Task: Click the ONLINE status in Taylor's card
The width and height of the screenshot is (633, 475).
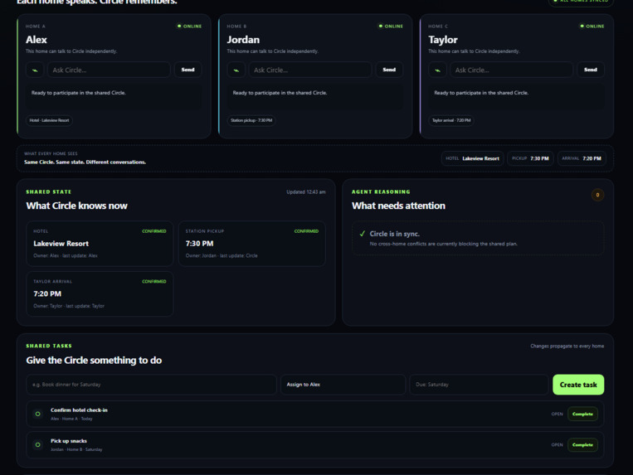Action: point(592,27)
